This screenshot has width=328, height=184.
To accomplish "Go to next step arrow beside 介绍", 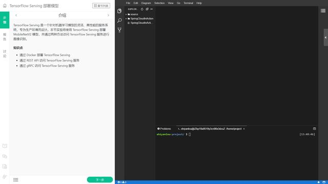I will [x=108, y=15].
